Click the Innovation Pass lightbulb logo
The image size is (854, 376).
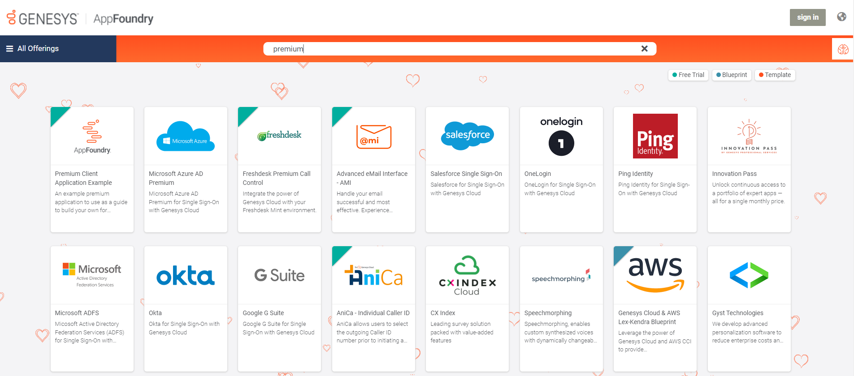click(749, 137)
